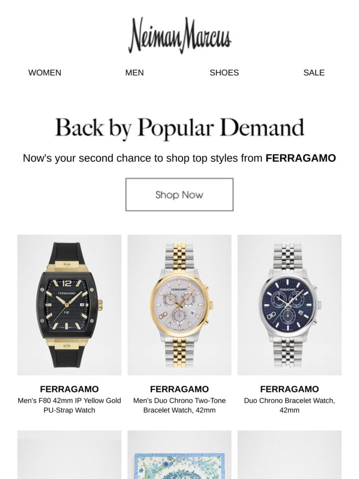Go to the SHOES section
Viewport: 359px width, 479px height.
click(x=224, y=73)
